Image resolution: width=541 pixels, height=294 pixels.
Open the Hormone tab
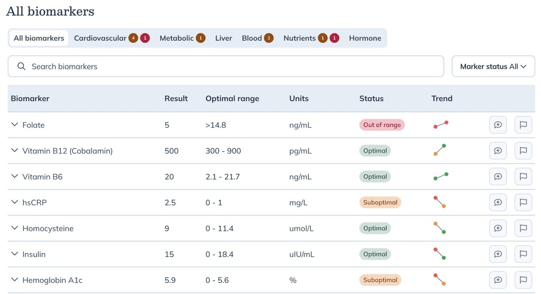(x=365, y=38)
